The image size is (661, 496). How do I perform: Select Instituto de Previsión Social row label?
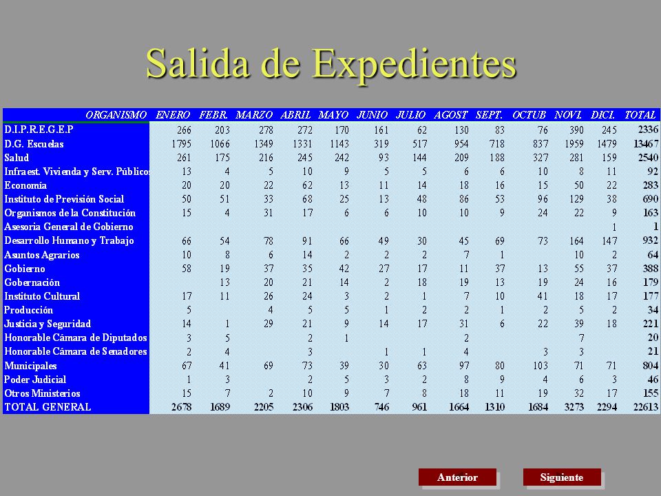[64, 199]
